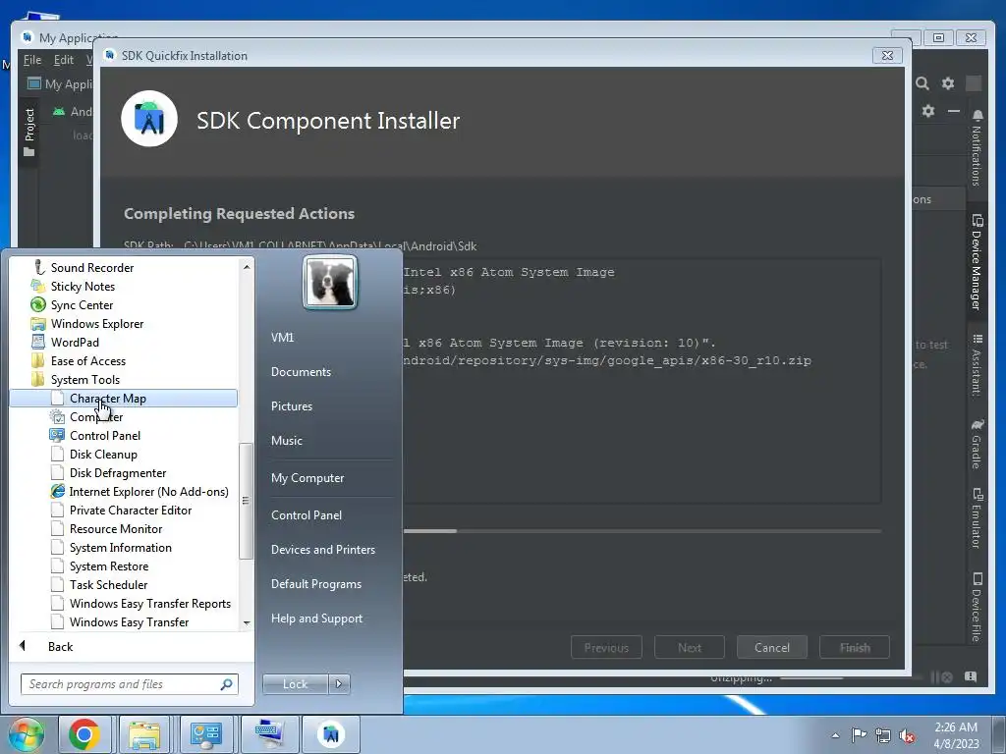Open Resource Monitor

(116, 528)
